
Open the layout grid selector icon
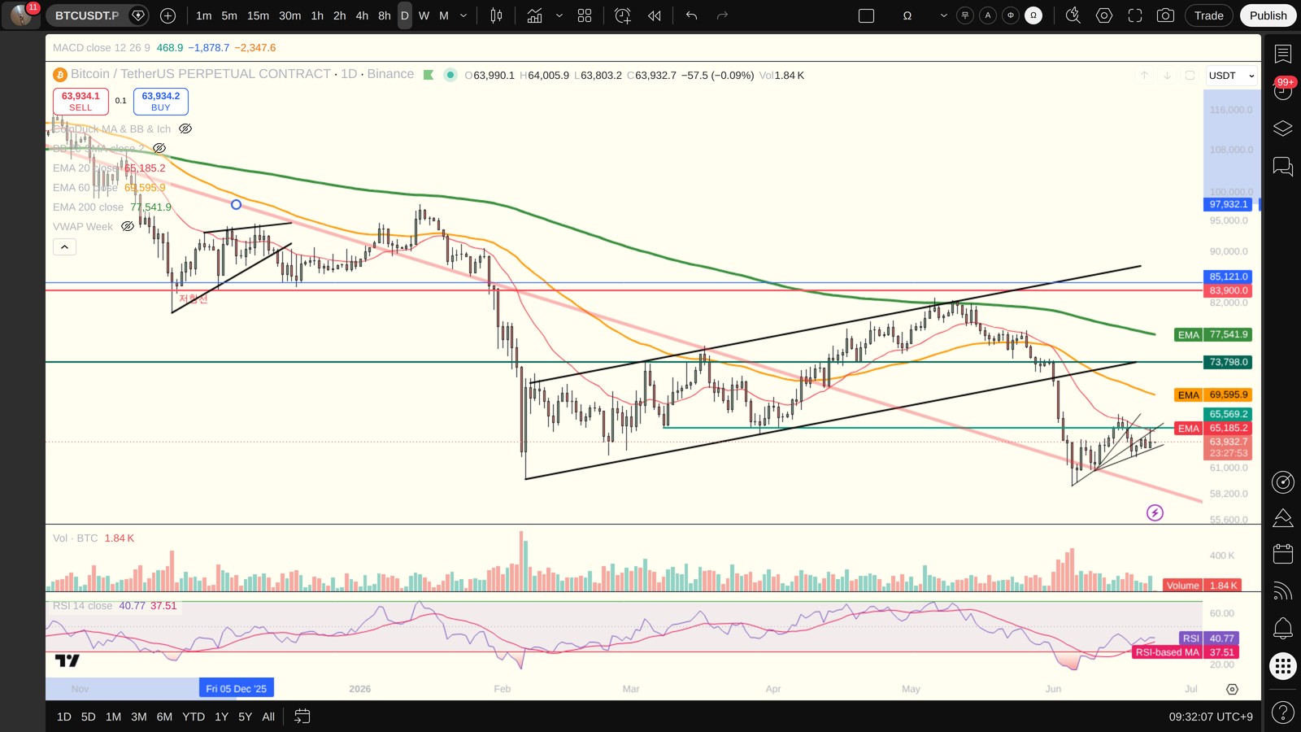coord(585,15)
